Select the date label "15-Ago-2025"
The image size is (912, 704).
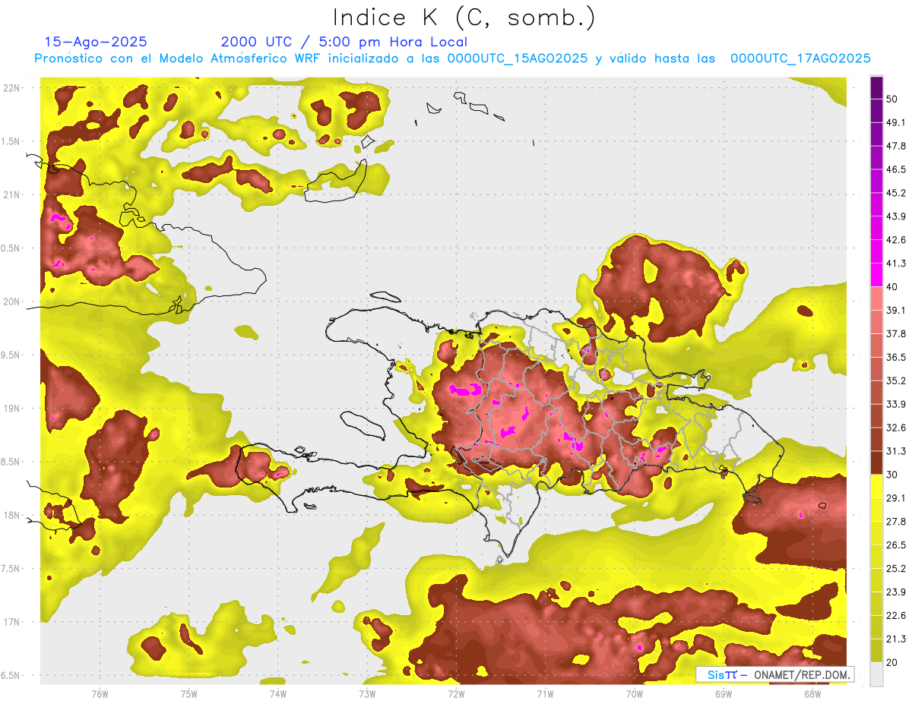[x=95, y=42]
